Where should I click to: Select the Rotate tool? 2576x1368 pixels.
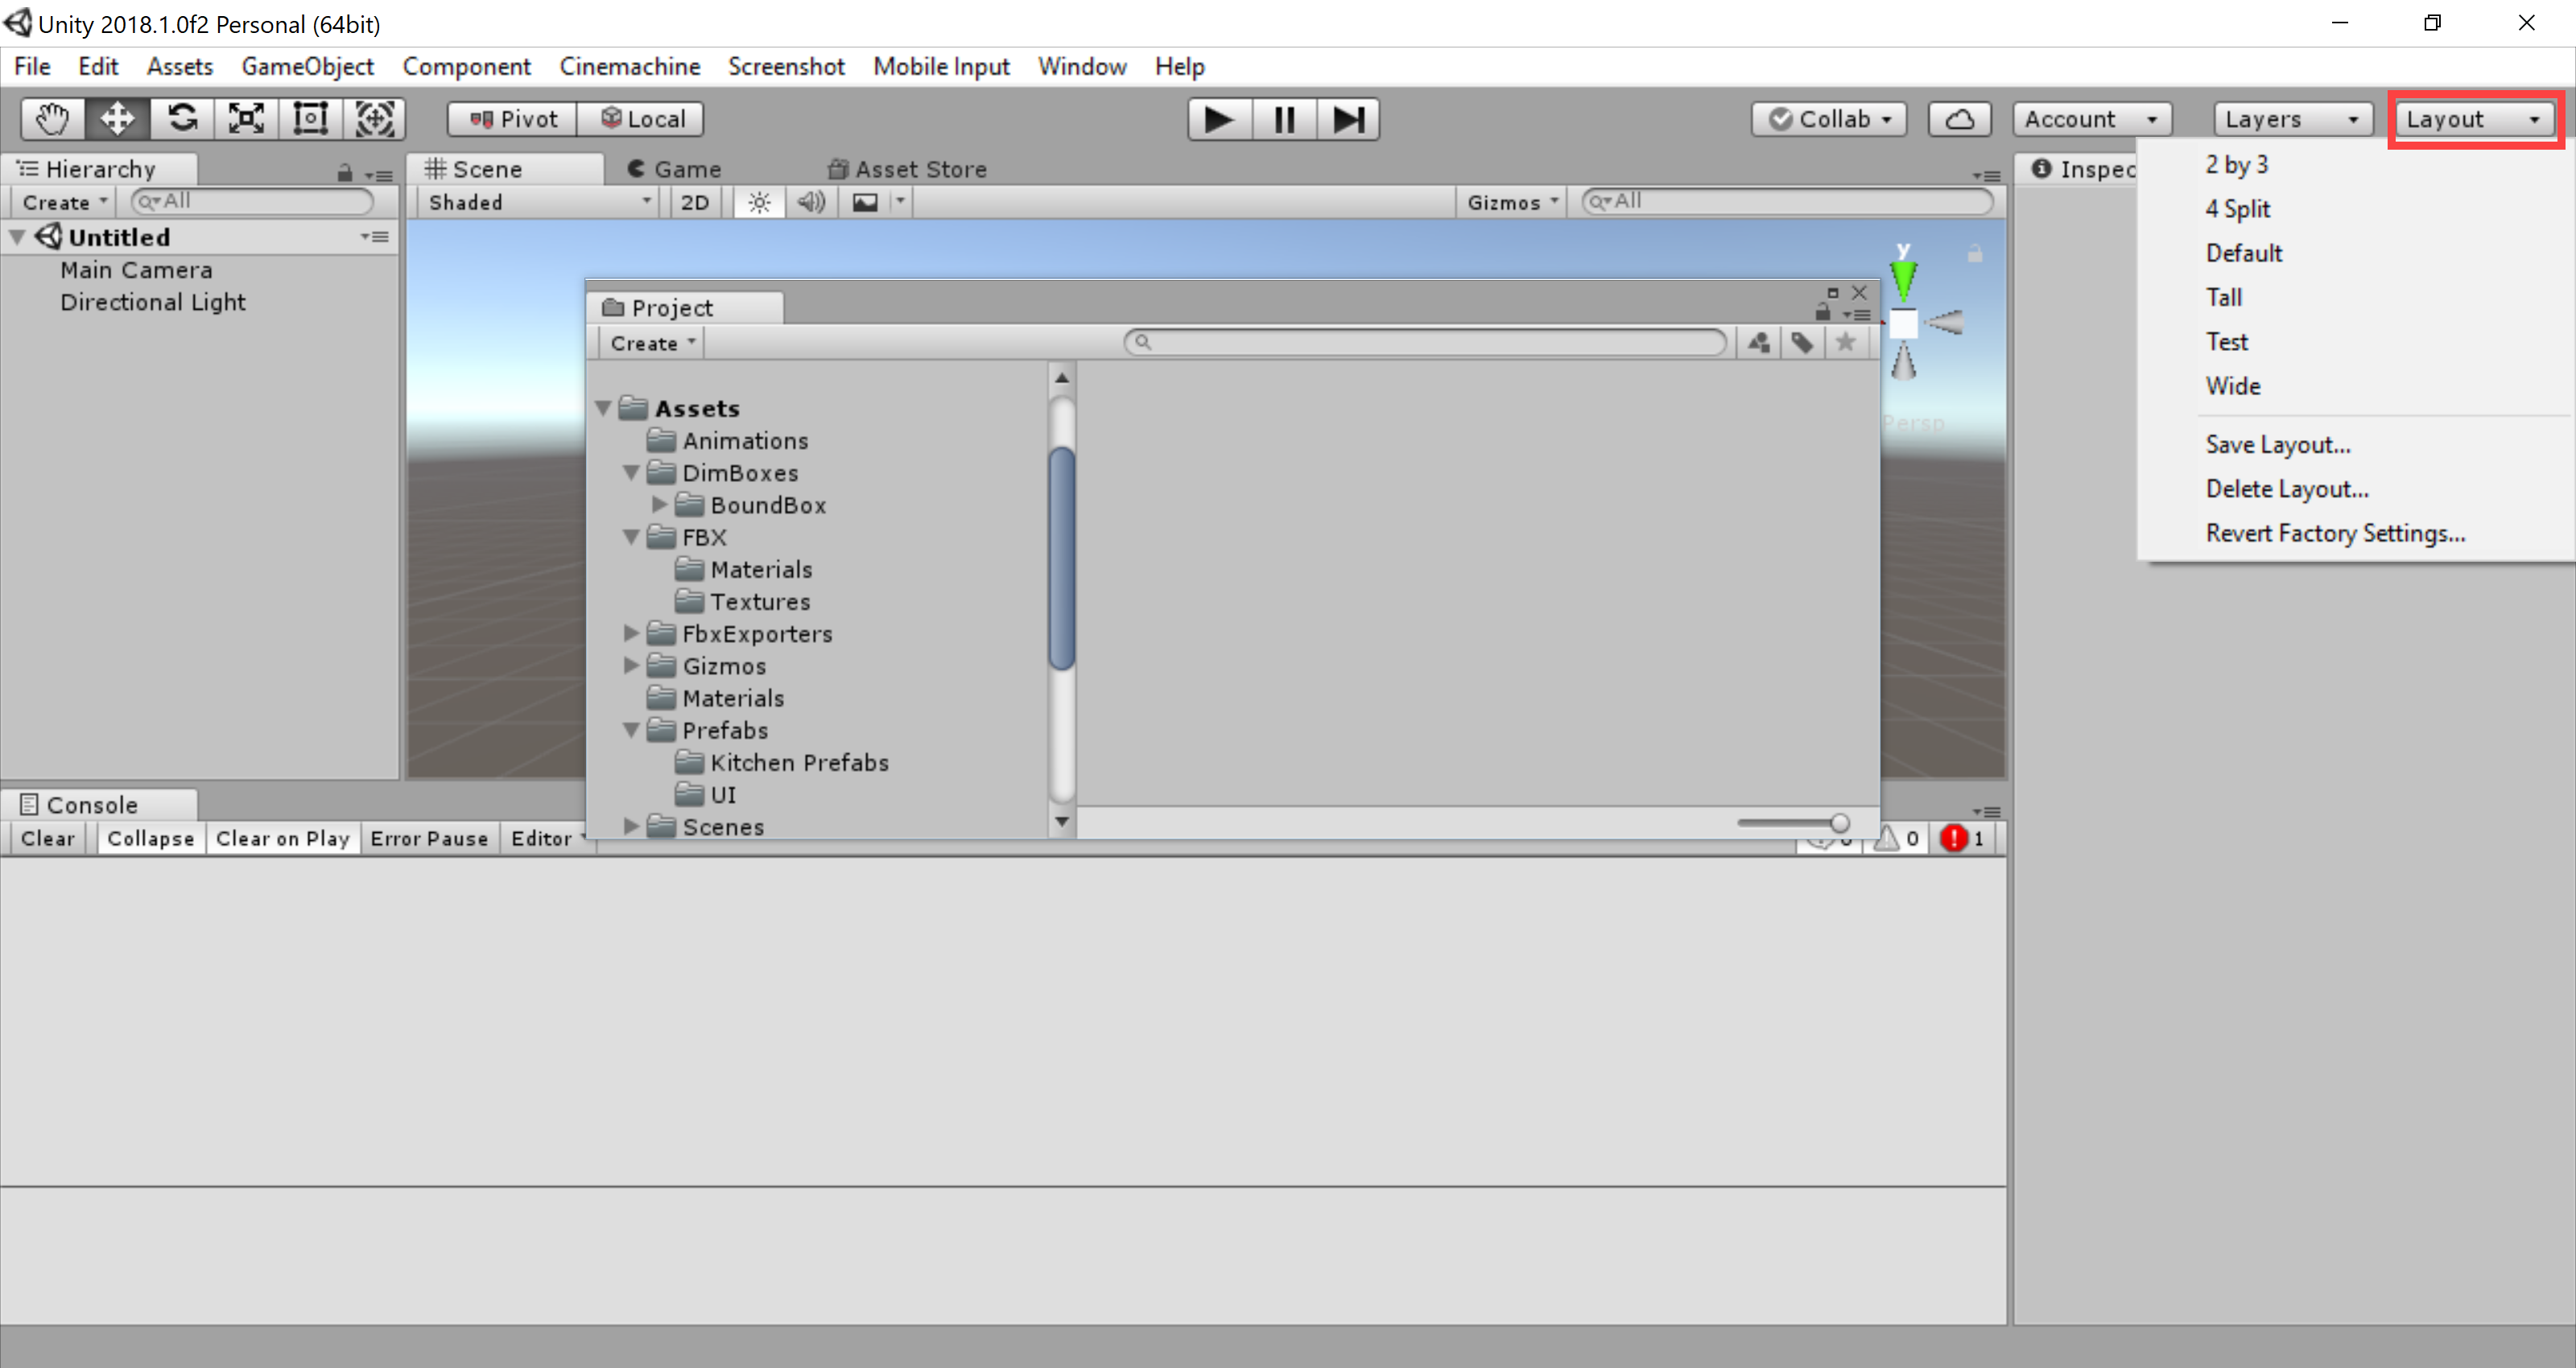[182, 119]
